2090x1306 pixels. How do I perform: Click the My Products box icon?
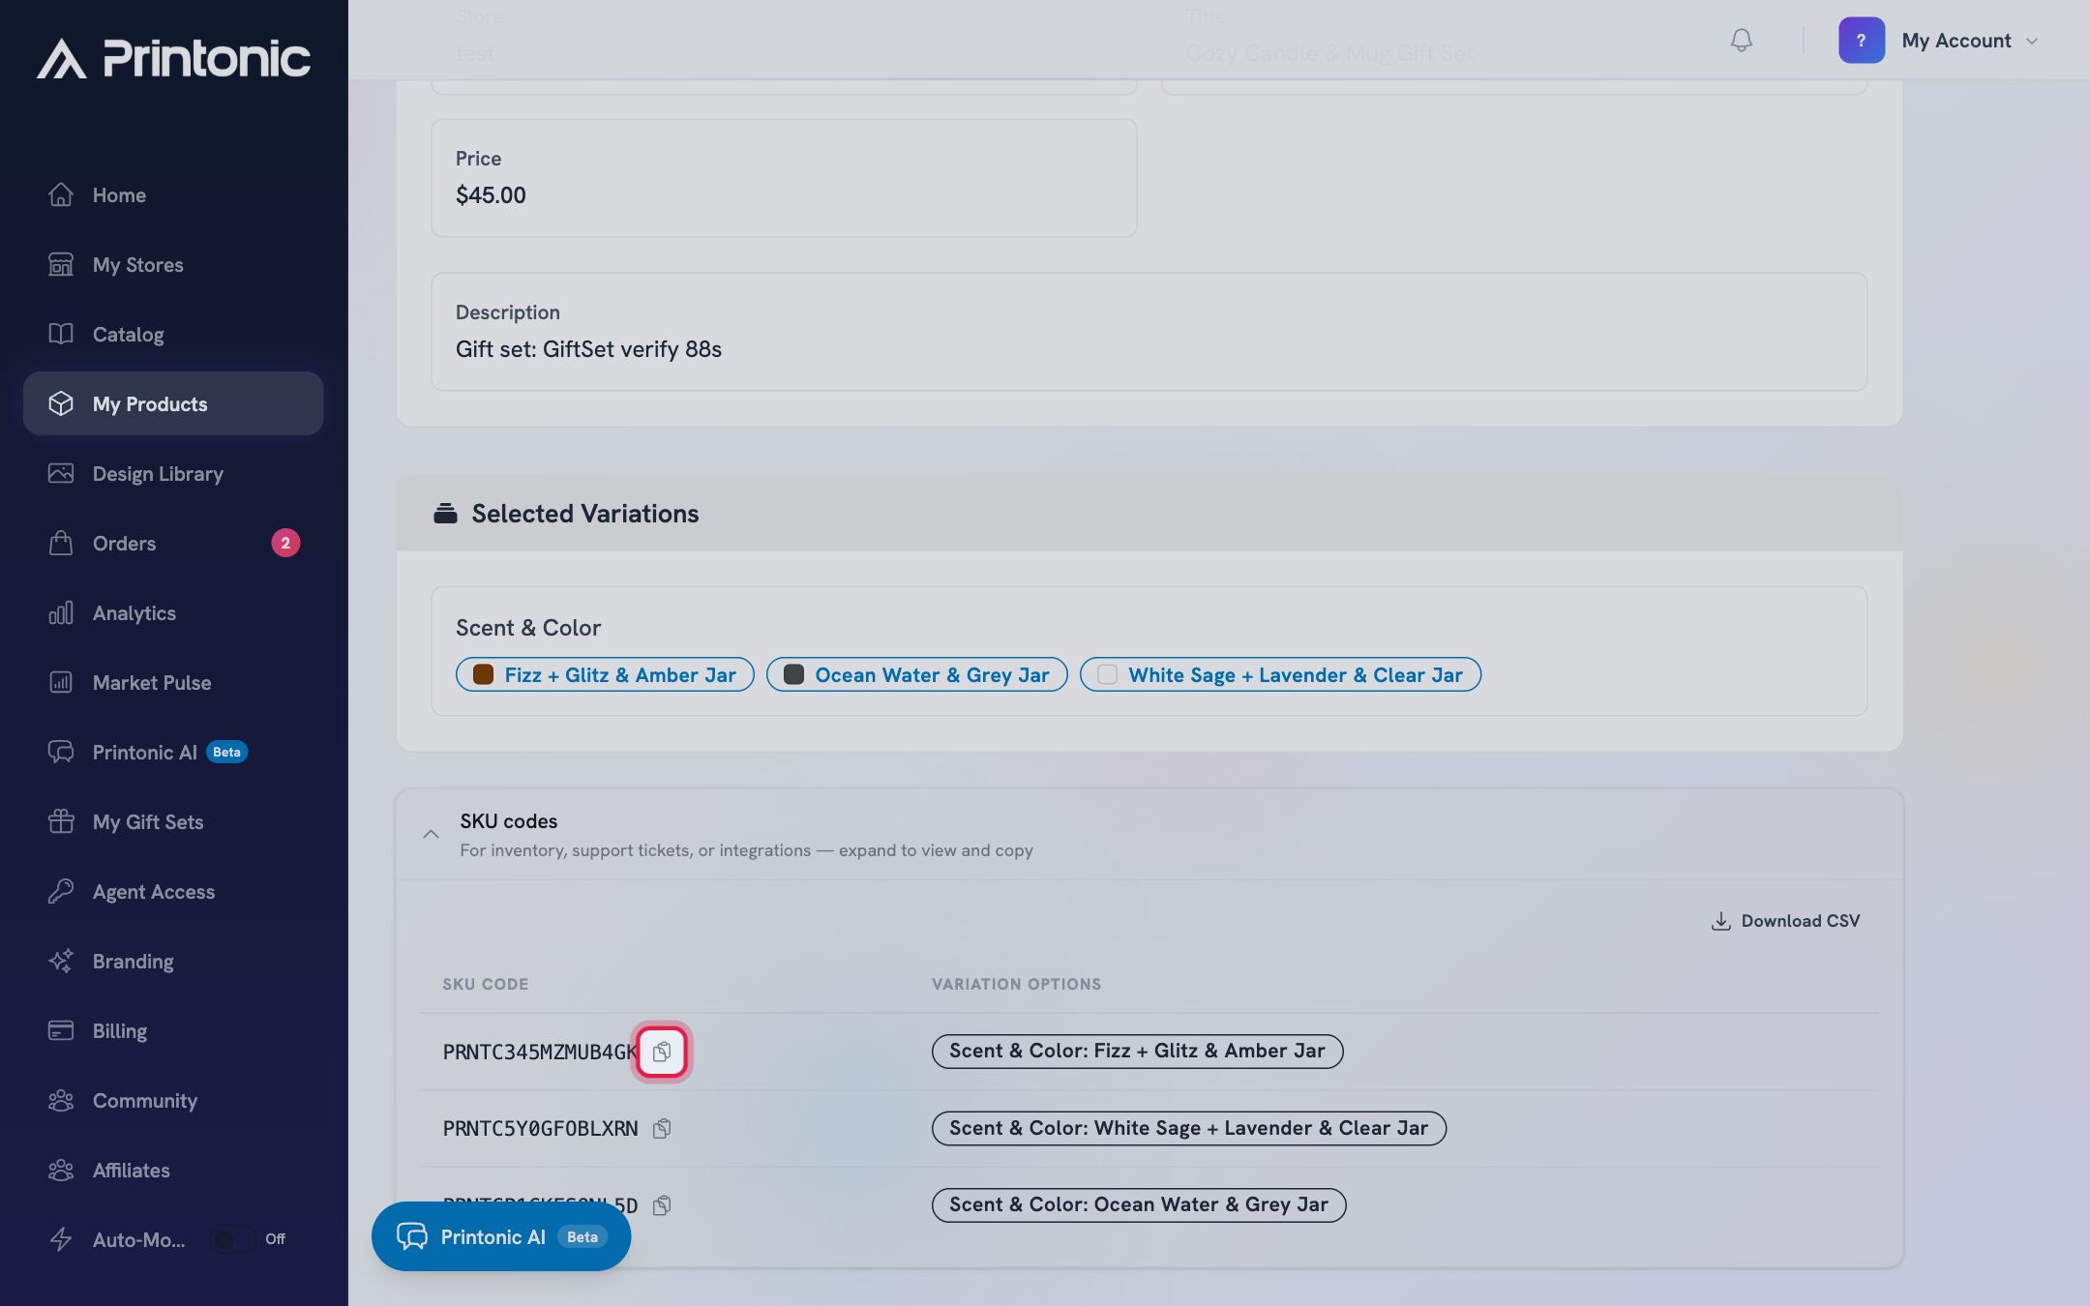click(61, 403)
